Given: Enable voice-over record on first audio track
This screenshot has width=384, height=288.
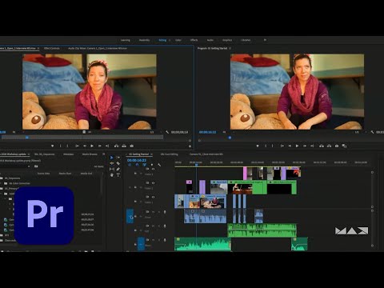Looking at the screenshot, I should (x=165, y=212).
